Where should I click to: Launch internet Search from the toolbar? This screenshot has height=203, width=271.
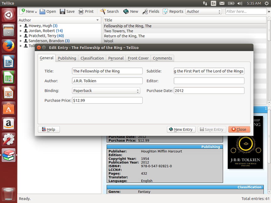pyautogui.click(x=103, y=11)
